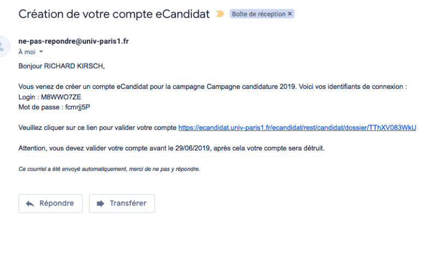Click the À moi recipient text
Image resolution: width=442 pixels, height=262 pixels.
(x=27, y=52)
